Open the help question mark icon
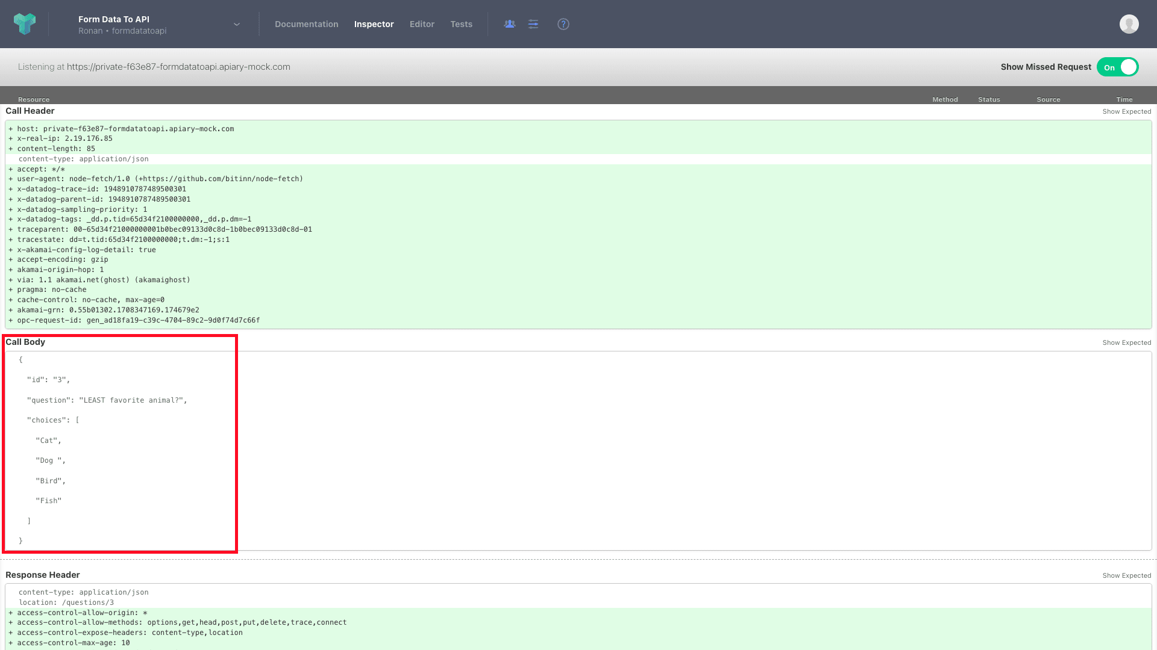This screenshot has height=650, width=1157. (563, 24)
